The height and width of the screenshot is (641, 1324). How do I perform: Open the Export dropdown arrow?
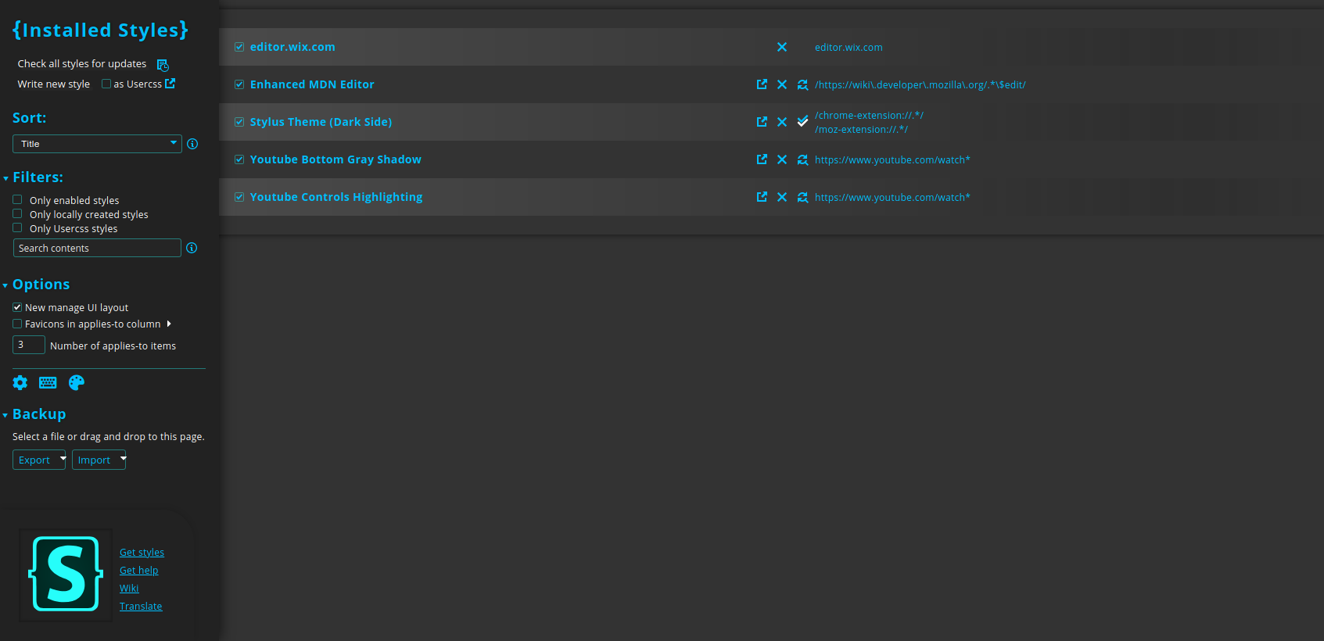click(63, 459)
